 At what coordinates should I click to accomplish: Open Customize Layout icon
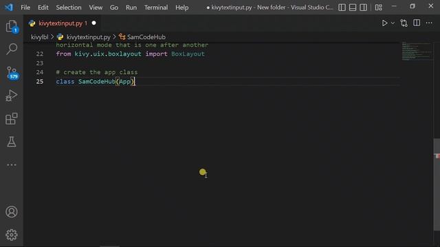[379, 8]
